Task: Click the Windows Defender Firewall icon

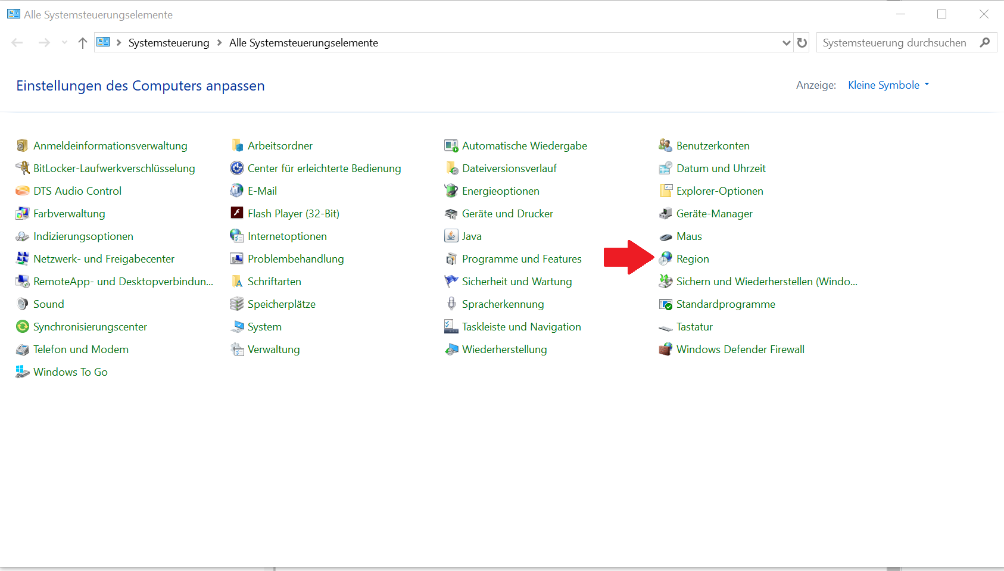Action: tap(665, 350)
